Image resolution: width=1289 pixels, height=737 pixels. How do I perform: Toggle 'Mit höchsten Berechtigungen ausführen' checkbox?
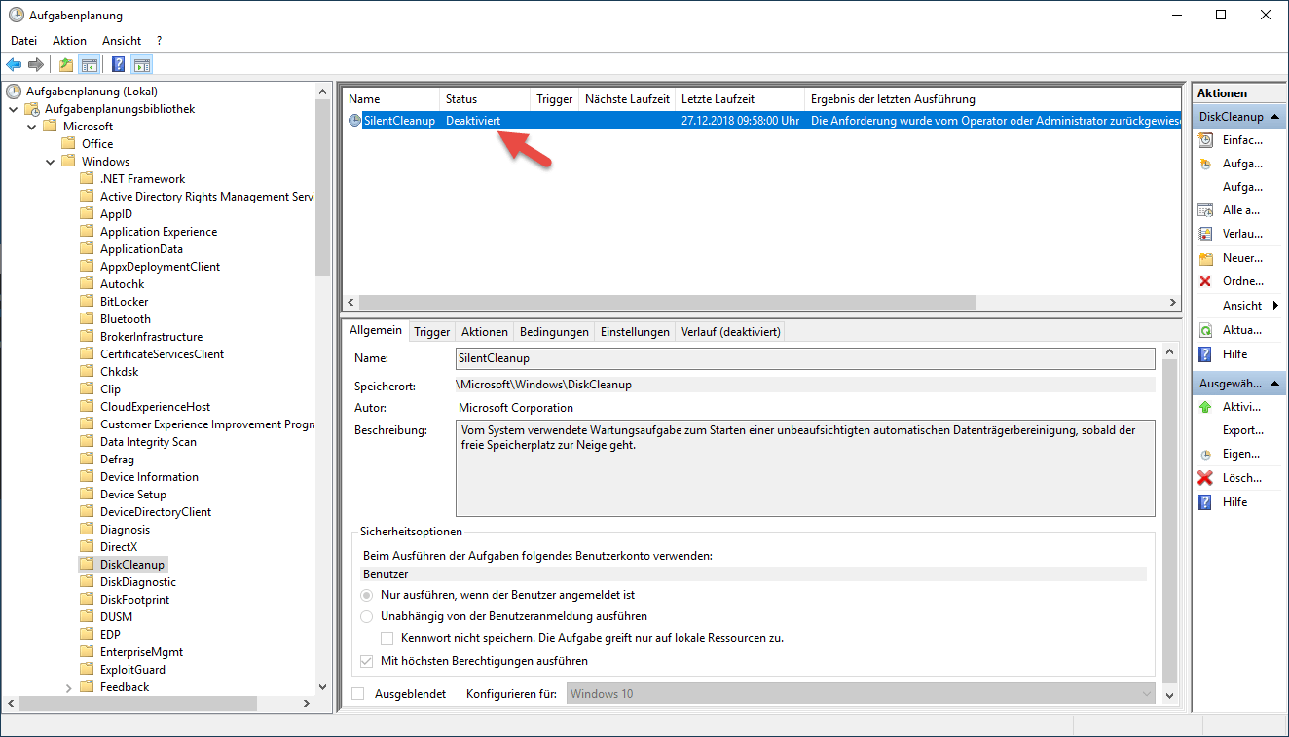tap(367, 661)
